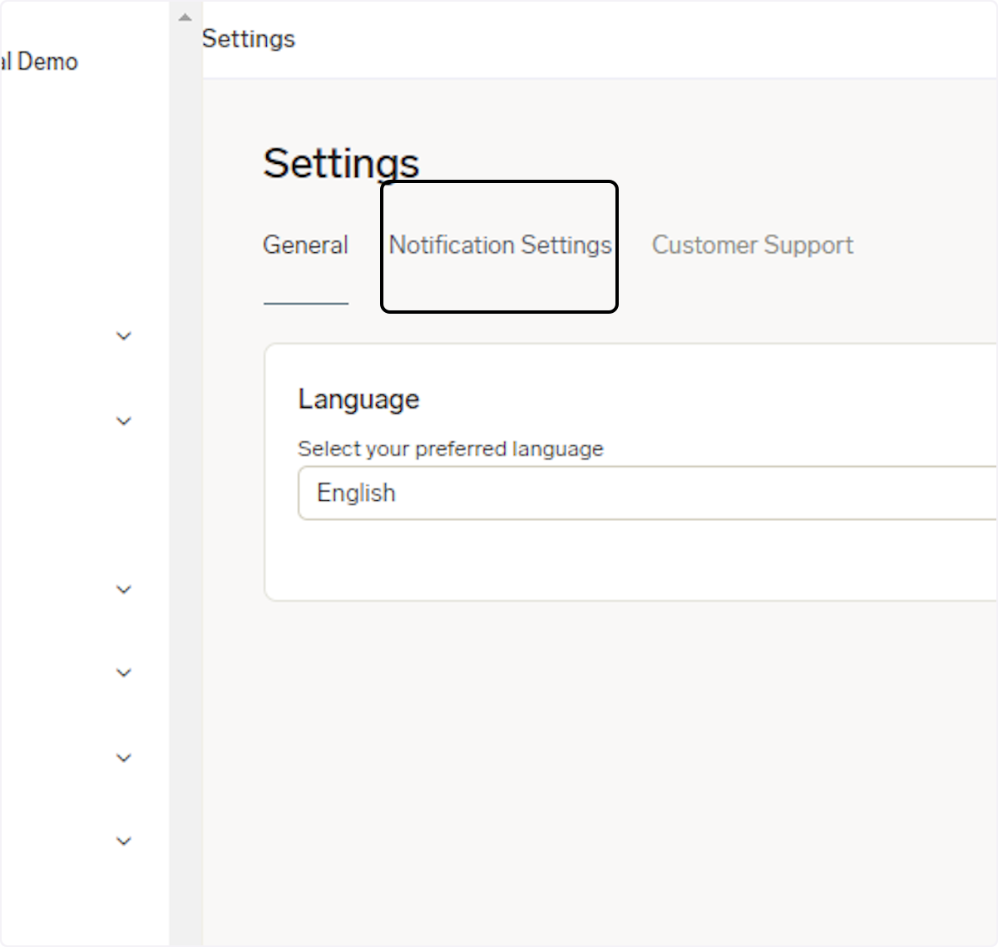The image size is (998, 947).
Task: Open the preferred language dropdown
Action: (x=649, y=493)
